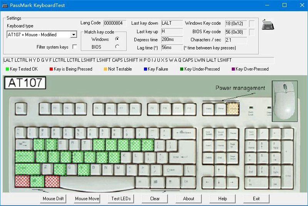Click the red left Ctrl key being pressed
Screen dimensions: 308x206
click(22, 181)
